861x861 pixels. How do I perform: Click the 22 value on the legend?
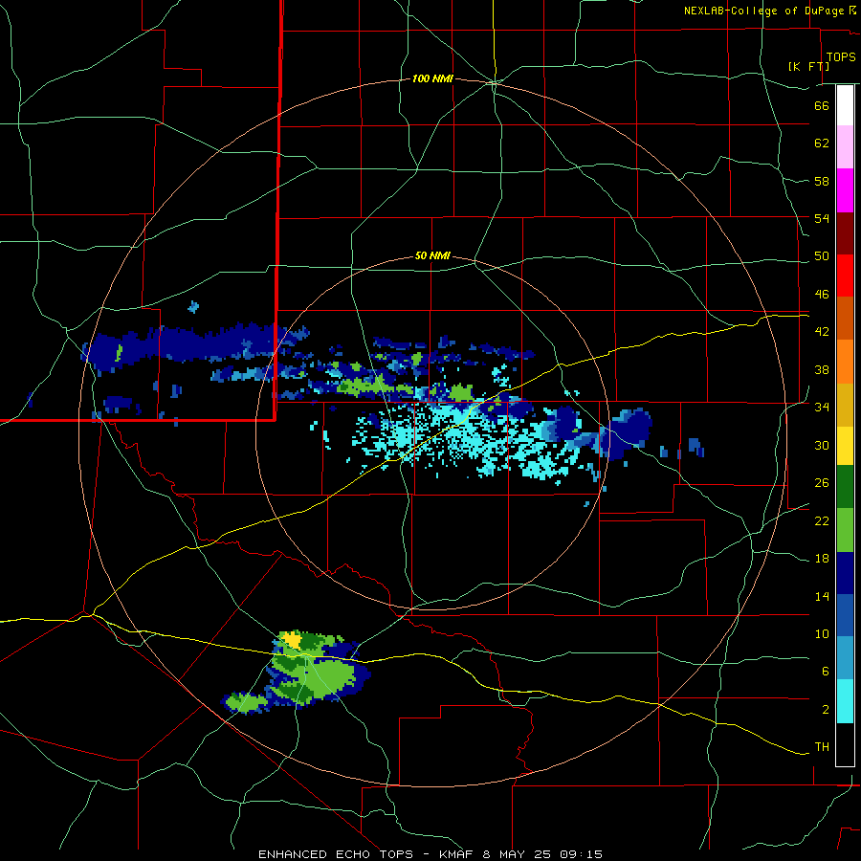point(822,520)
